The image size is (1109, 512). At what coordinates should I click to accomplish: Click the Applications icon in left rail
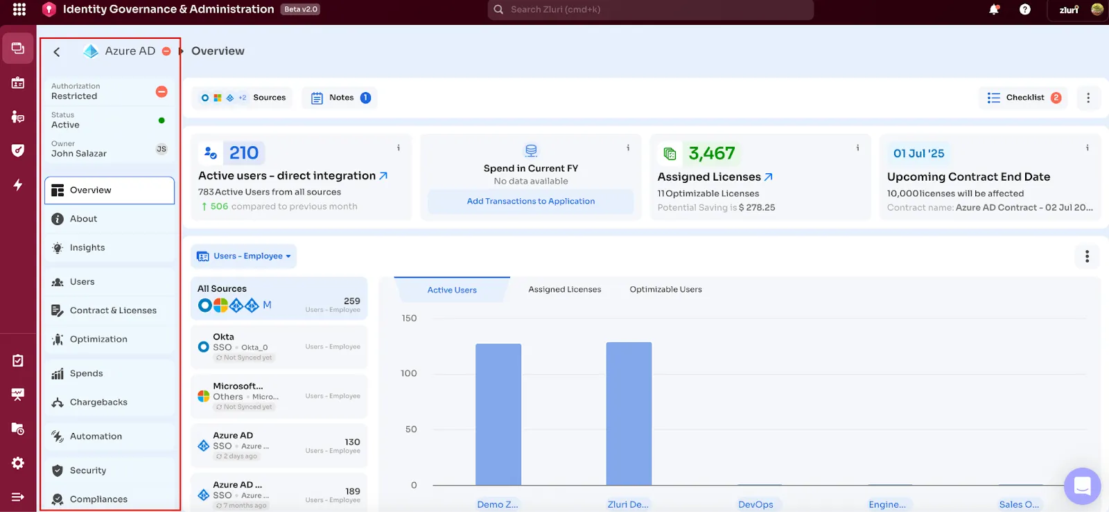click(18, 48)
